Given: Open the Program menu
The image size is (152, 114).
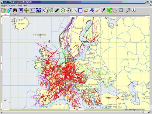Looking at the screenshot, I should [4, 6].
